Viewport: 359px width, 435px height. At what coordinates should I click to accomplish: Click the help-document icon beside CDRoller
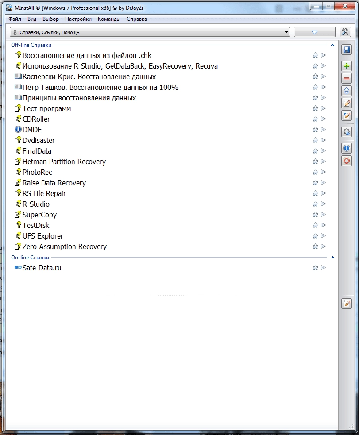point(18,119)
